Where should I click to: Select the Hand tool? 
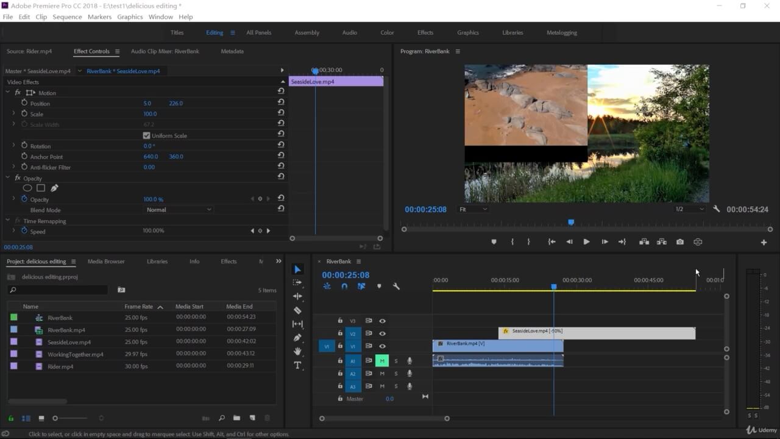(297, 351)
